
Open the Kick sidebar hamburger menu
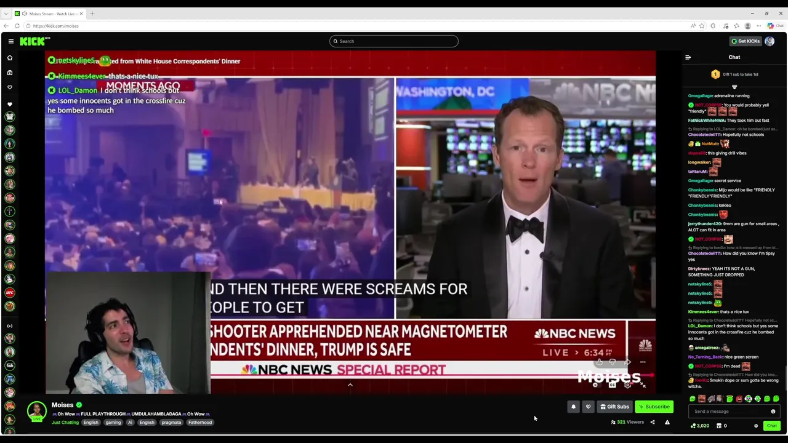click(11, 41)
